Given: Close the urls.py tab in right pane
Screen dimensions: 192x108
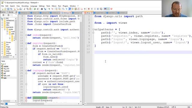Looking at the screenshot, I should [92, 13].
